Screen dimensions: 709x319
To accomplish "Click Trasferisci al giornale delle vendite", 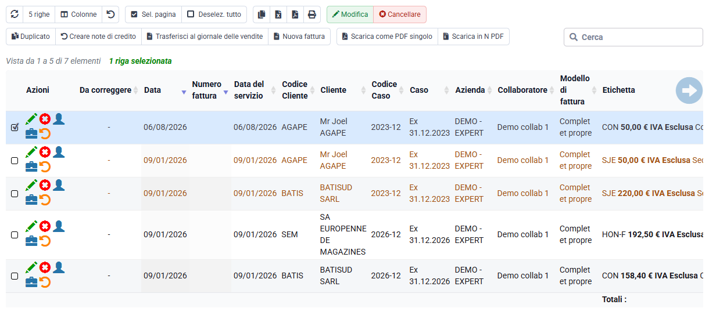I will [x=205, y=37].
